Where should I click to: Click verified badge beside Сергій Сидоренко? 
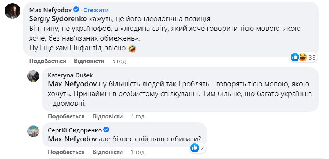(x=106, y=130)
